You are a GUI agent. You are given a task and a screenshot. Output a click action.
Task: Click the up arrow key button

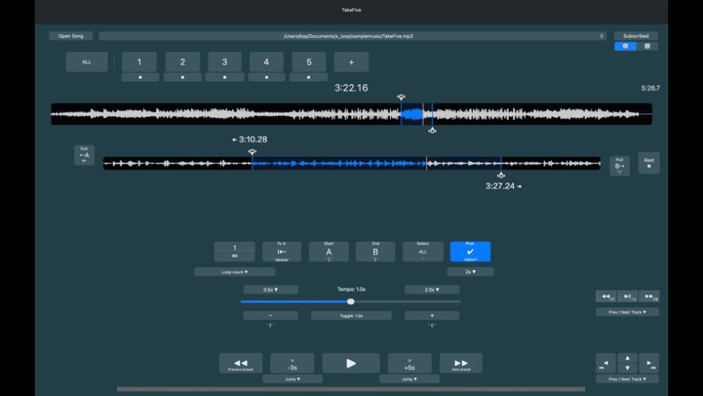(627, 358)
